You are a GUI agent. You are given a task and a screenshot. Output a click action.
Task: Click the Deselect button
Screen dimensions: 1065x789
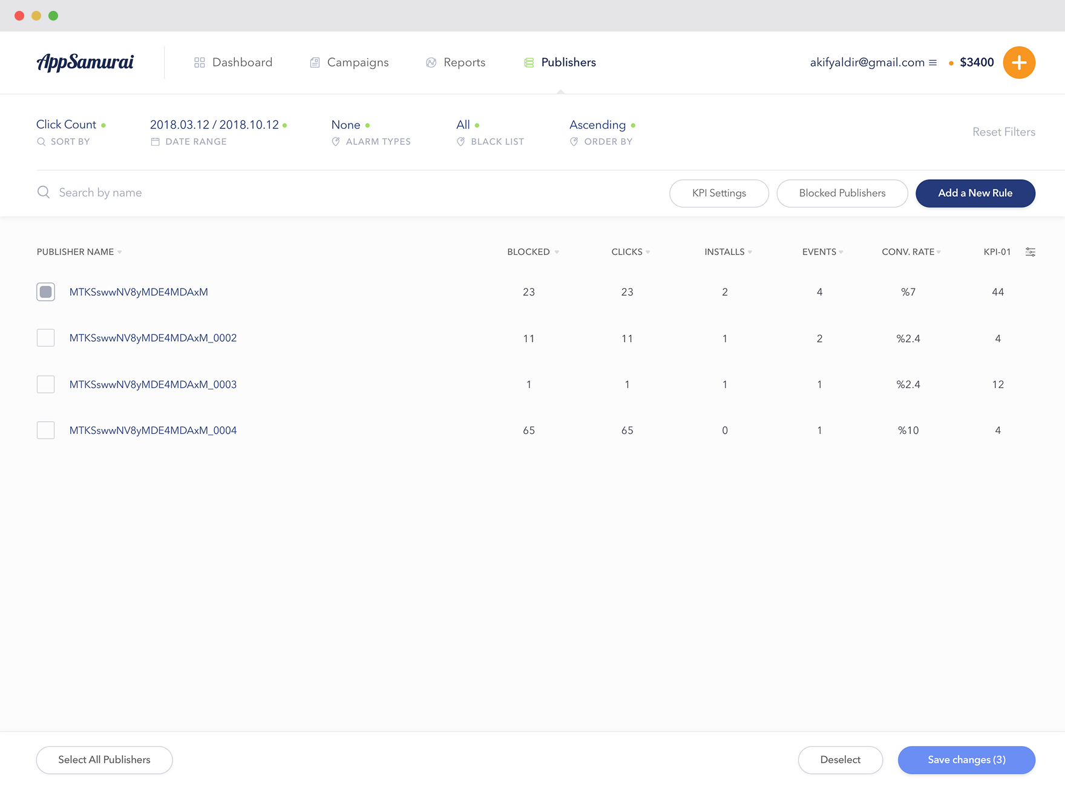(840, 760)
